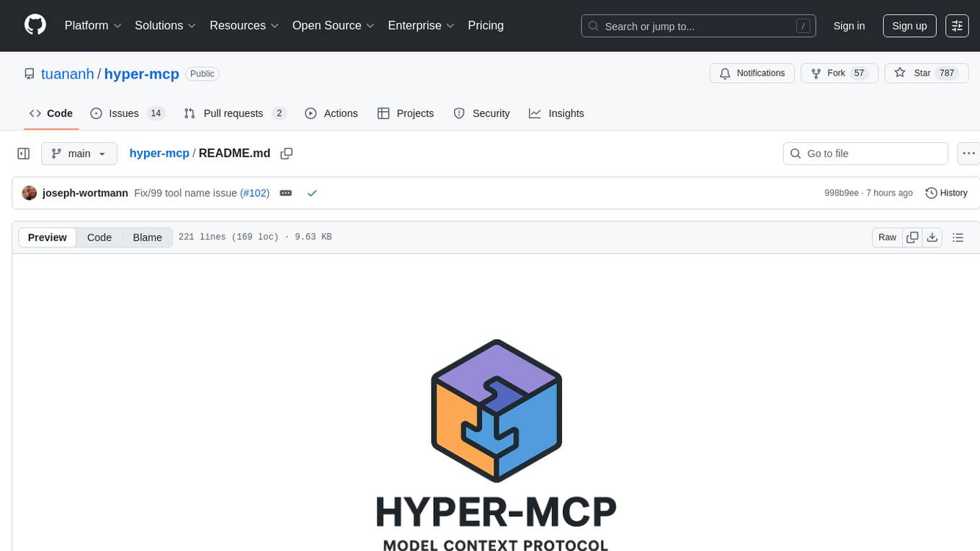Image resolution: width=980 pixels, height=551 pixels.
Task: Expand the Enterprise menu
Action: (x=421, y=25)
